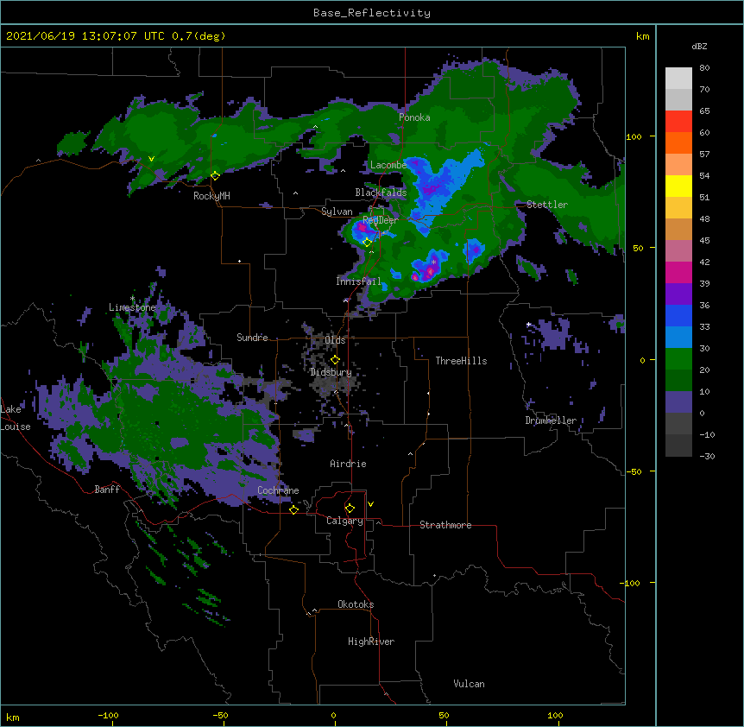The height and width of the screenshot is (727, 744).
Task: Click the yellow V marker northwest of RockyMH
Action: (x=151, y=159)
